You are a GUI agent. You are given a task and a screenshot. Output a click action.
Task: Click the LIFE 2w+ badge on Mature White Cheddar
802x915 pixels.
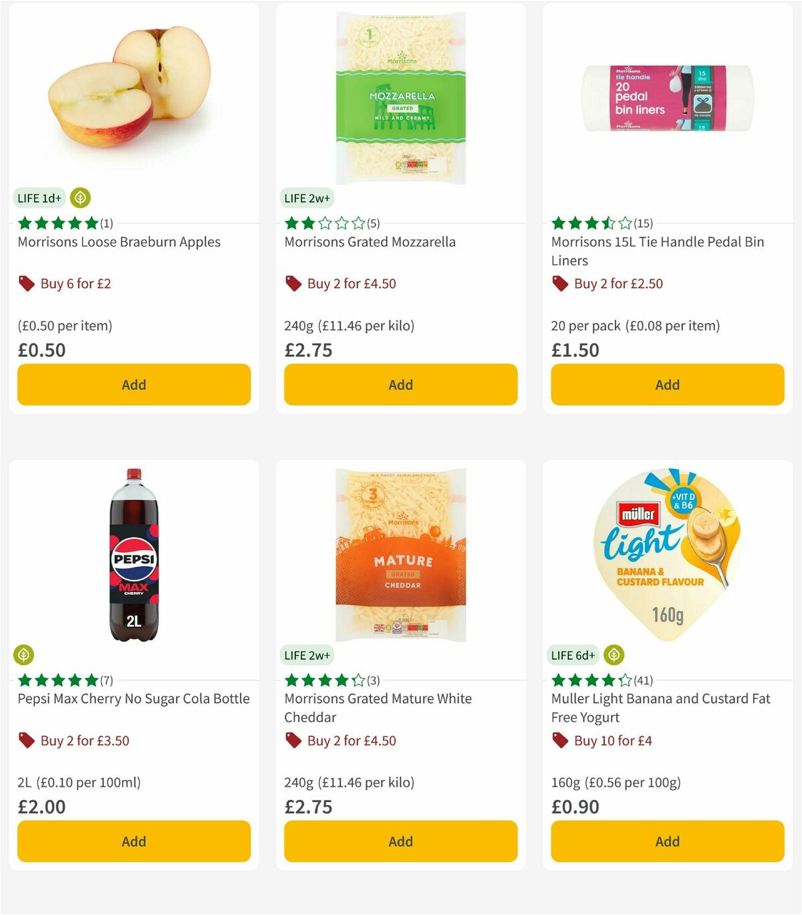308,655
